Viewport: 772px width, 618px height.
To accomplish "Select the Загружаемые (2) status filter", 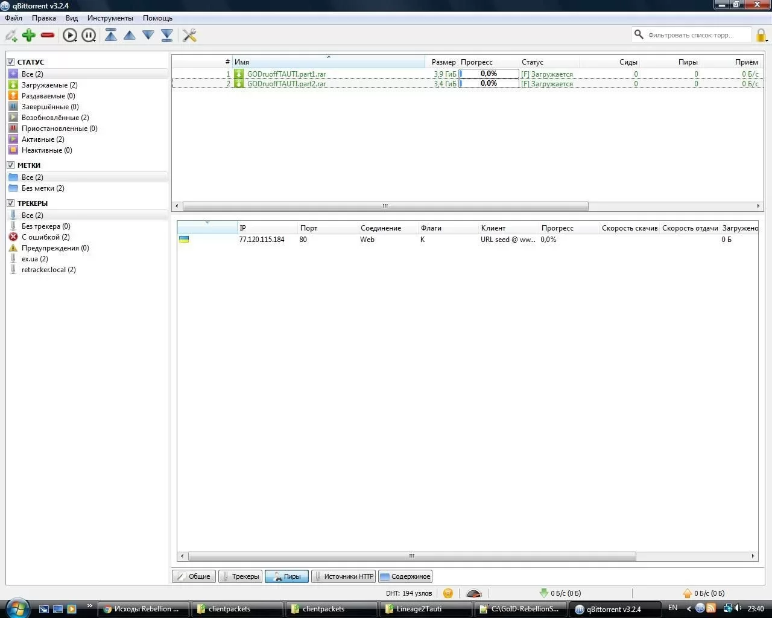I will (x=49, y=85).
